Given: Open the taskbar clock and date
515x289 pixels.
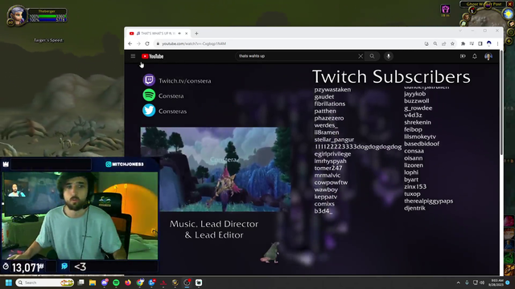Looking at the screenshot, I should (x=496, y=283).
